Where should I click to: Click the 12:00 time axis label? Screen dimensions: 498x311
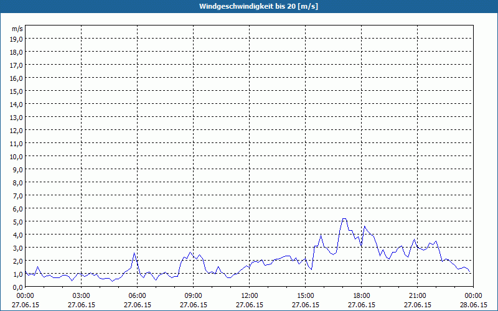(250, 296)
